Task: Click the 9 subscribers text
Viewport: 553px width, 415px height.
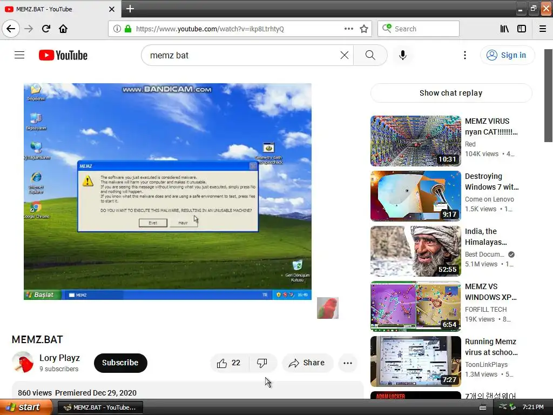Action: [59, 369]
